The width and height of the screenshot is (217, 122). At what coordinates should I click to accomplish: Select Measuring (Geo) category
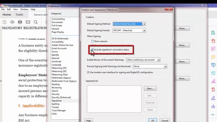pos(60,75)
